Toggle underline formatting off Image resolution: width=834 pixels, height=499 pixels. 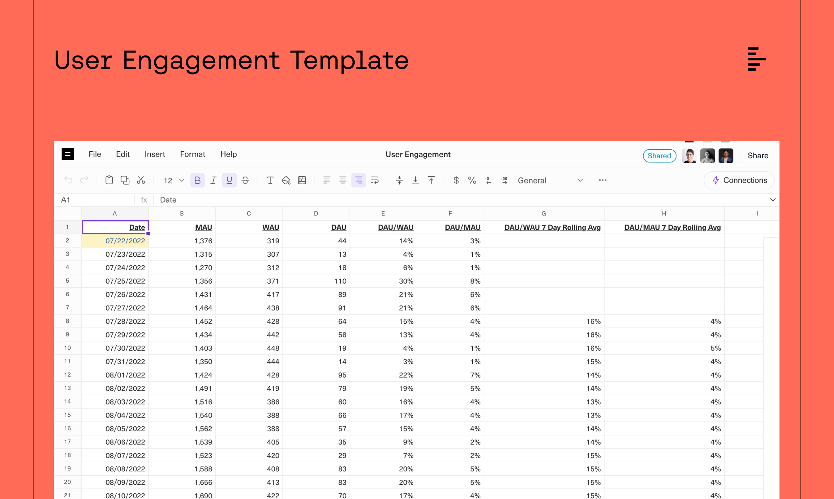click(x=229, y=180)
